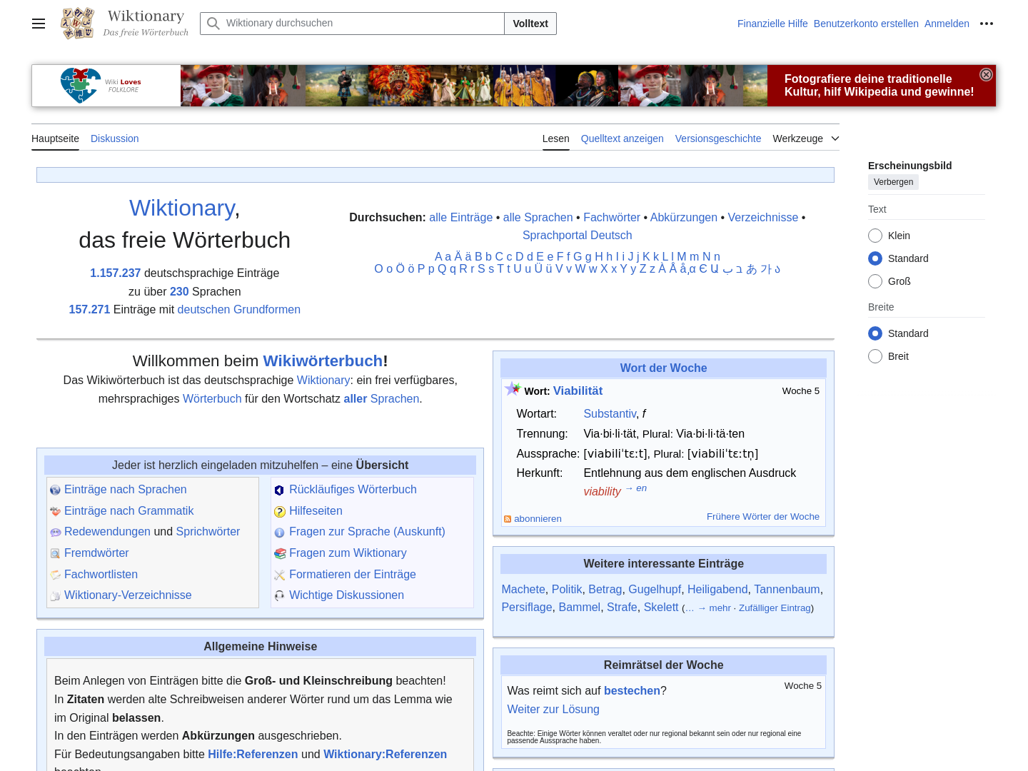The height and width of the screenshot is (771, 1028).
Task: Expand the Werkzeuge dropdown
Action: coord(806,138)
